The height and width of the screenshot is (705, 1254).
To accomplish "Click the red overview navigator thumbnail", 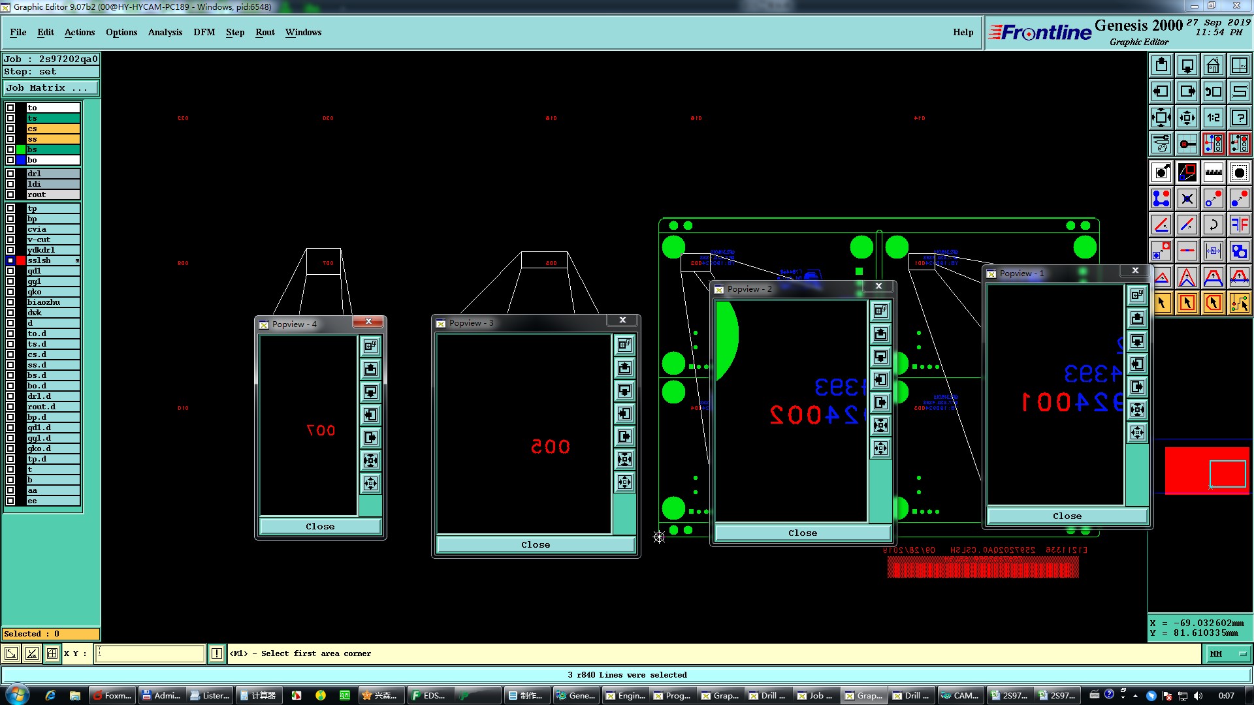I will [x=1206, y=470].
